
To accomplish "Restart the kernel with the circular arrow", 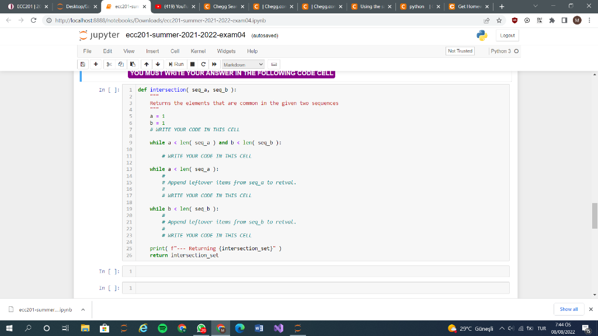I will point(203,64).
